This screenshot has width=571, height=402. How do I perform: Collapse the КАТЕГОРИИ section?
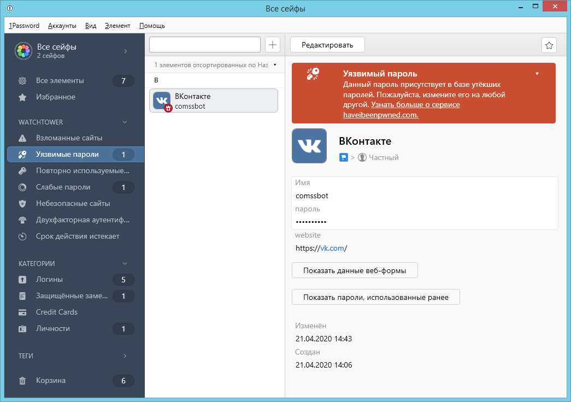[x=125, y=264]
